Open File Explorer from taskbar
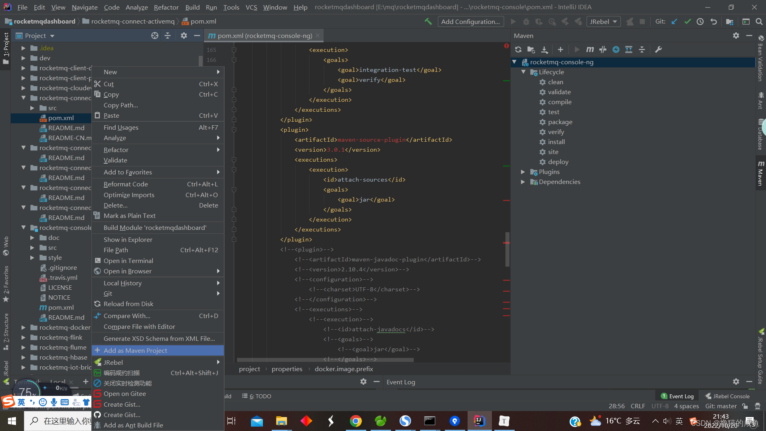 point(281,421)
